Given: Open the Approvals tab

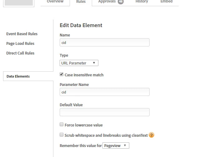Looking at the screenshot, I should coord(106,2).
